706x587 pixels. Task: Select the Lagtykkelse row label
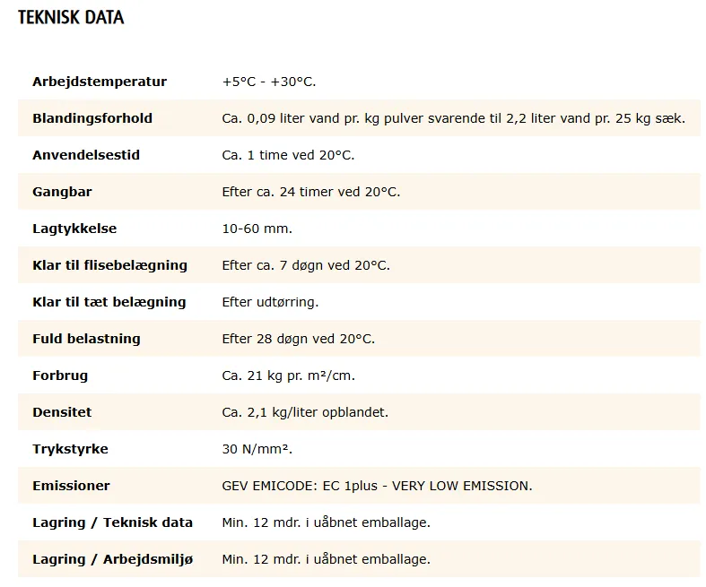74,229
